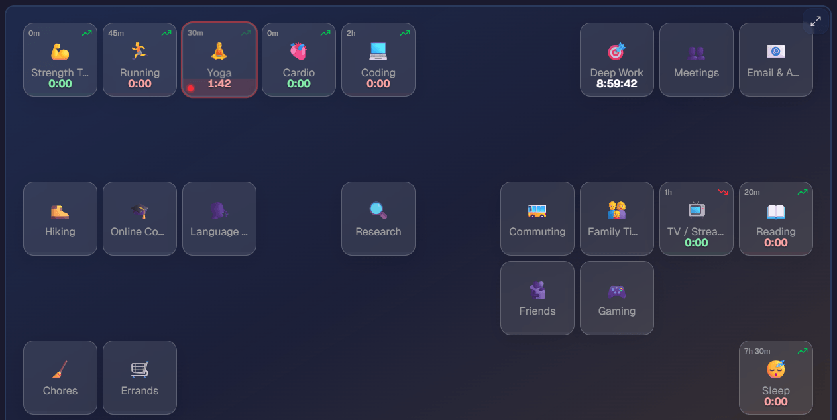Click the fullscreen expand icon
The image size is (837, 420).
coord(816,21)
